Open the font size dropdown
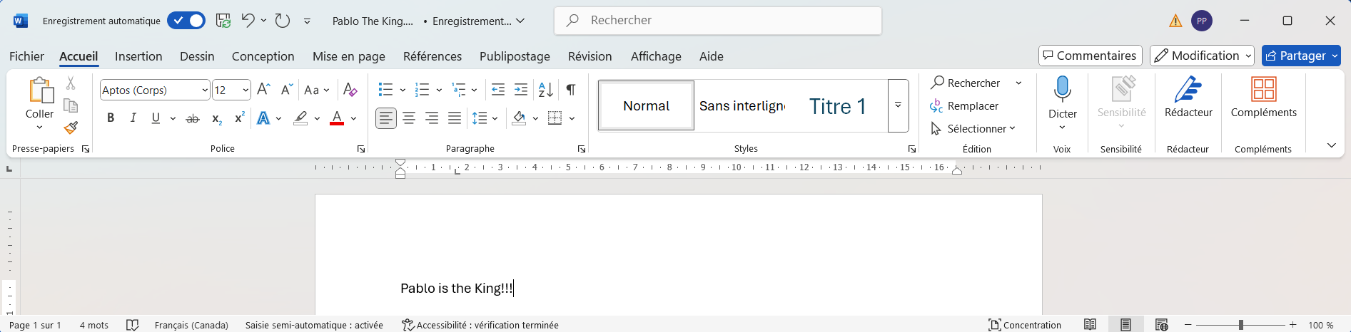This screenshot has width=1351, height=332. click(x=246, y=90)
